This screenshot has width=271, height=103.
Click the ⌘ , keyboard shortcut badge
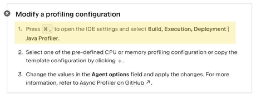(x=47, y=29)
